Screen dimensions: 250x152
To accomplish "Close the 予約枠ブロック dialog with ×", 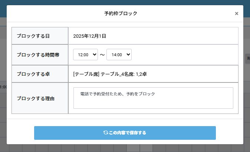I will pos(236,14).
